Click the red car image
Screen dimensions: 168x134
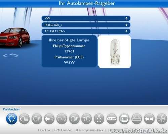point(15,37)
